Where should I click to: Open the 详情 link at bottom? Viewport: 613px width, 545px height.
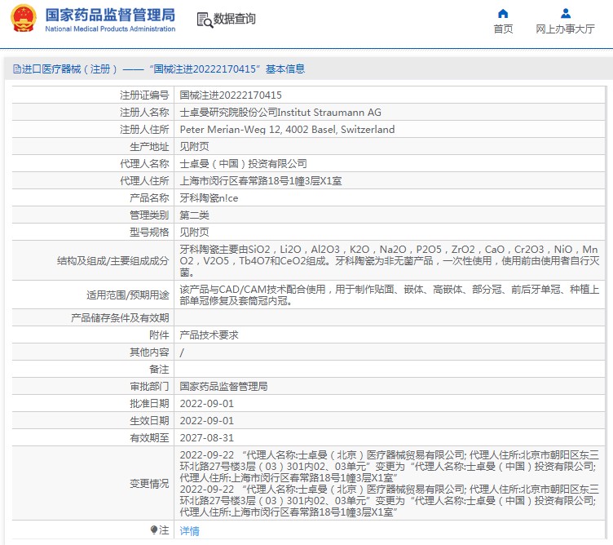tap(189, 531)
